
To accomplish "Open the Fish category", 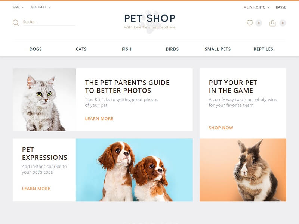I will 127,49.
